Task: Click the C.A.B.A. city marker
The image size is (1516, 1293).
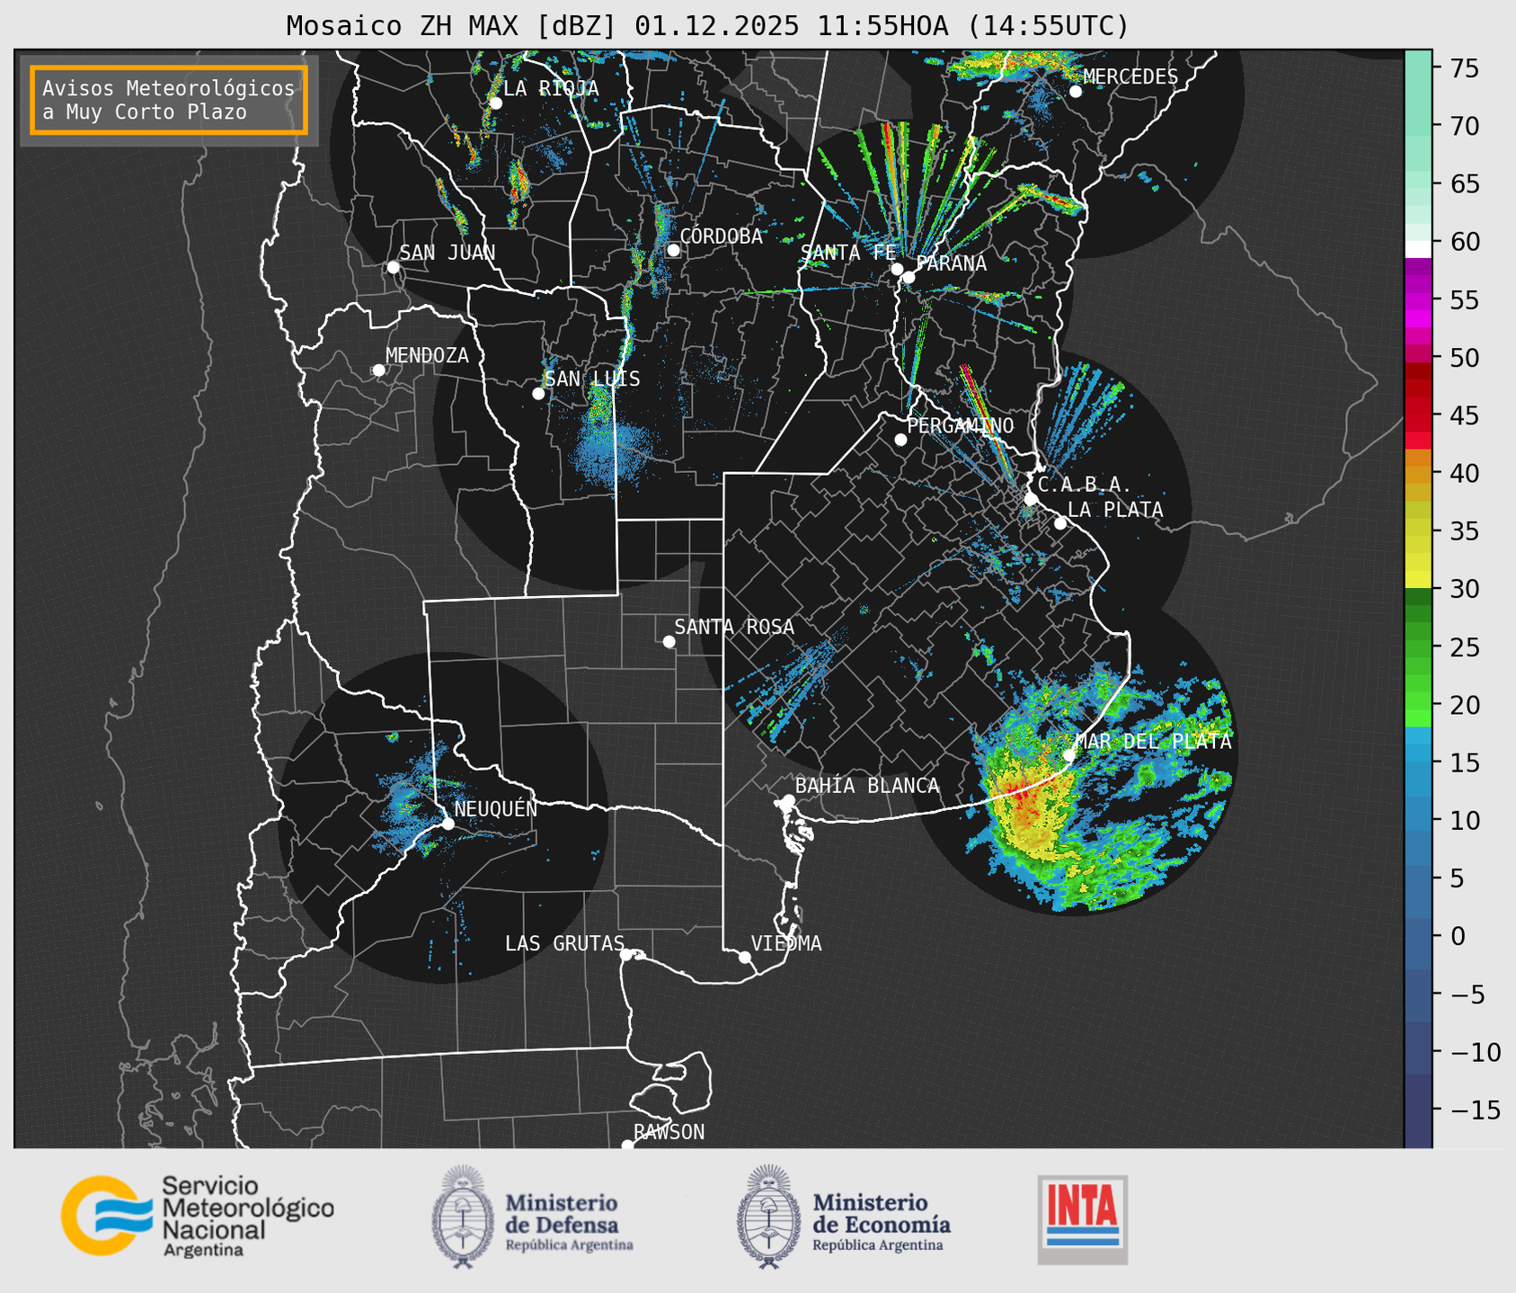Action: (x=1032, y=498)
